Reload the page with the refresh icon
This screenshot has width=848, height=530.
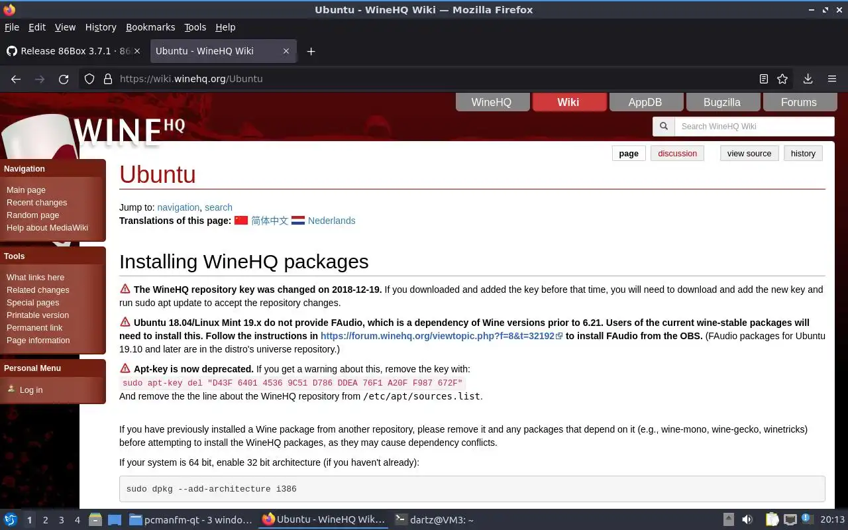coord(64,79)
